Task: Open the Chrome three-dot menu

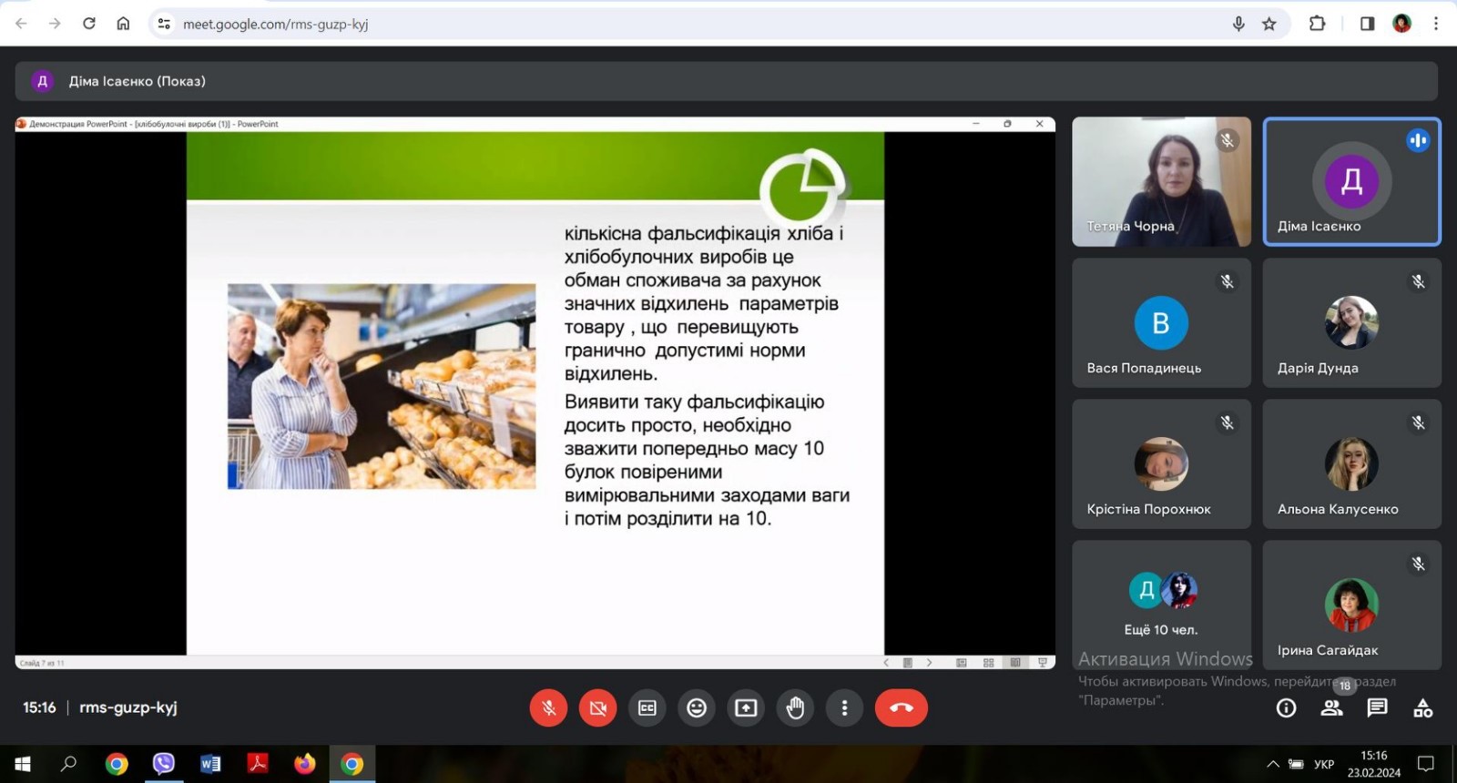Action: coord(1436,24)
